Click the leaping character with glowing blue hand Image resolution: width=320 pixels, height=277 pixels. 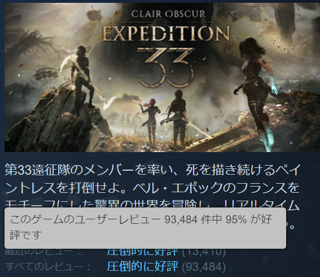click(257, 90)
